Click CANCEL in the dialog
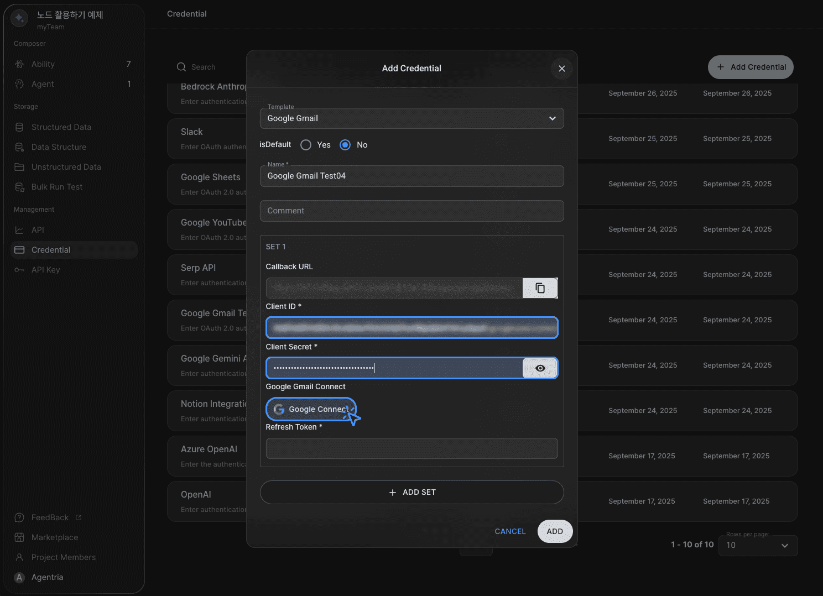823x596 pixels. click(510, 531)
